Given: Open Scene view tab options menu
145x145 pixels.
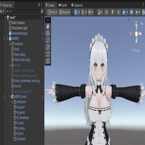Looking at the screenshot, I should point(143,5).
